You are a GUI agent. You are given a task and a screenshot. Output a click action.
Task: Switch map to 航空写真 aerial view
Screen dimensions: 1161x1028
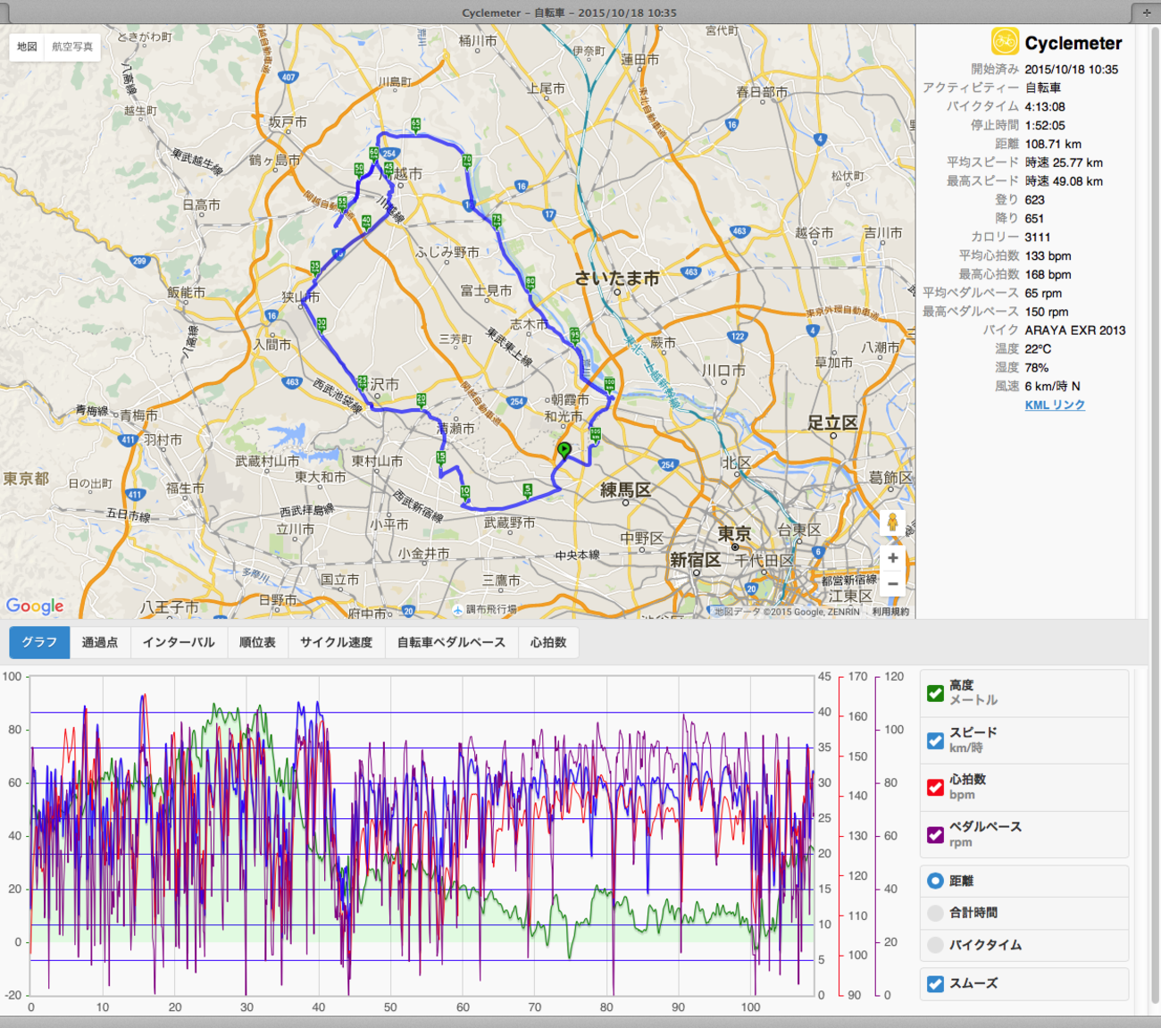click(72, 46)
